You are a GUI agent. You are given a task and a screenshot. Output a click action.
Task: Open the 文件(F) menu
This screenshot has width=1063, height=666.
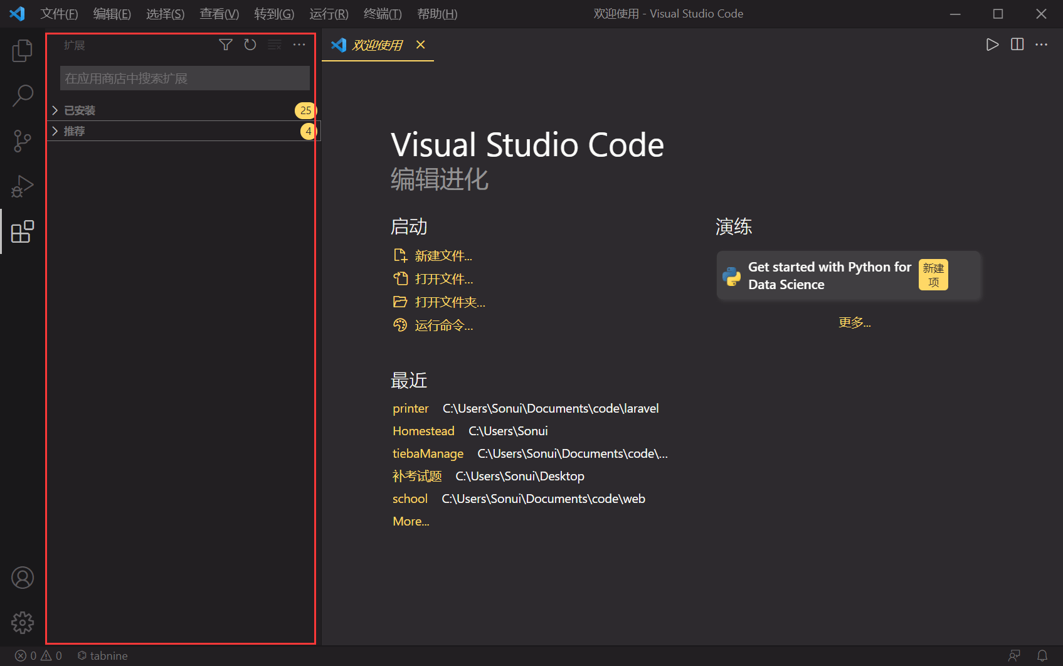tap(59, 14)
